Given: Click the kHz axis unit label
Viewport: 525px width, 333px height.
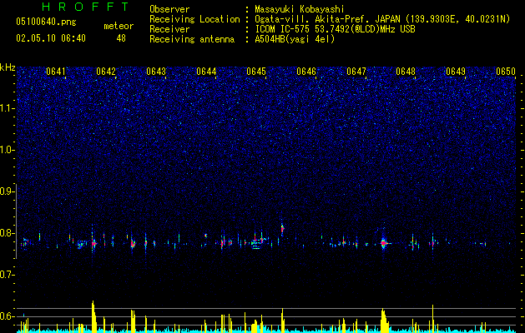Looking at the screenshot, I should coord(8,67).
